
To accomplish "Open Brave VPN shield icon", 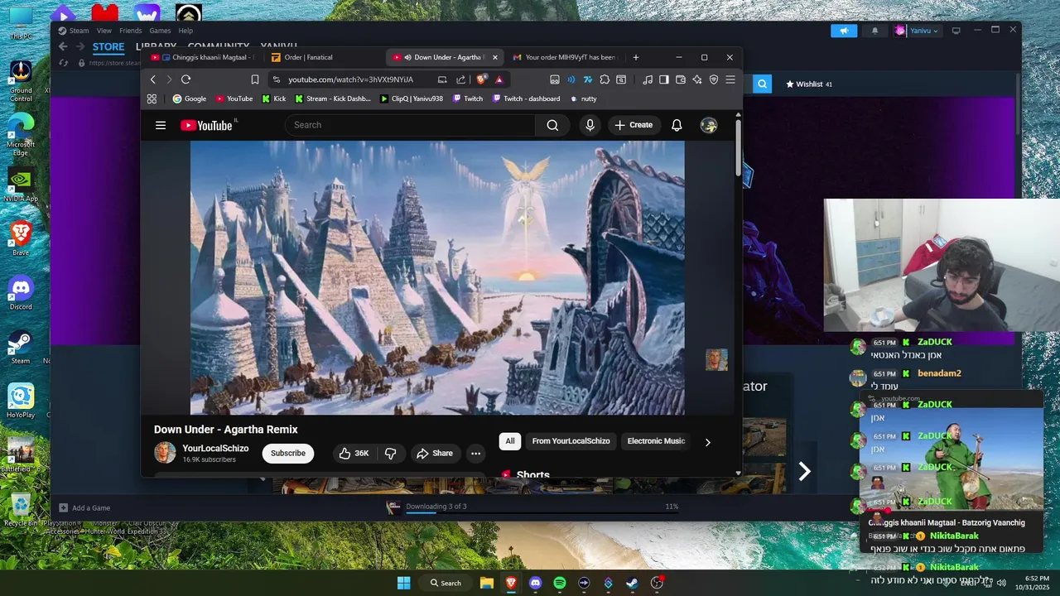I will pos(714,79).
